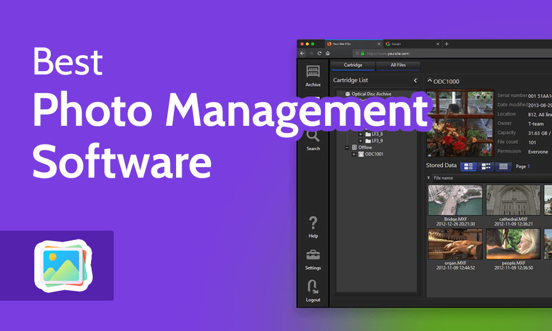Select the Cartridge tab
Viewport: 552px width, 331px height.
tap(353, 65)
